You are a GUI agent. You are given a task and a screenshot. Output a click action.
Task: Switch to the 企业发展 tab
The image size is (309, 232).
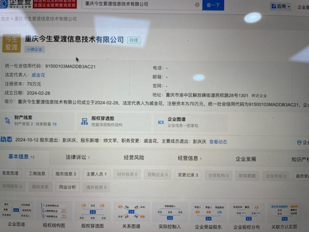coord(246,159)
